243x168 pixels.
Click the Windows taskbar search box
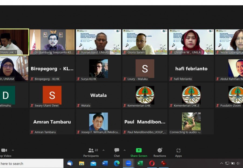[x=32, y=163]
